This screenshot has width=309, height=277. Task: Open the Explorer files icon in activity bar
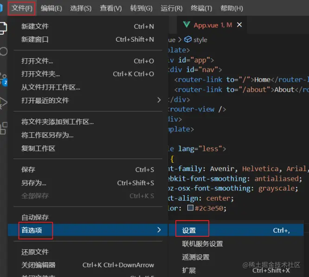(3, 28)
